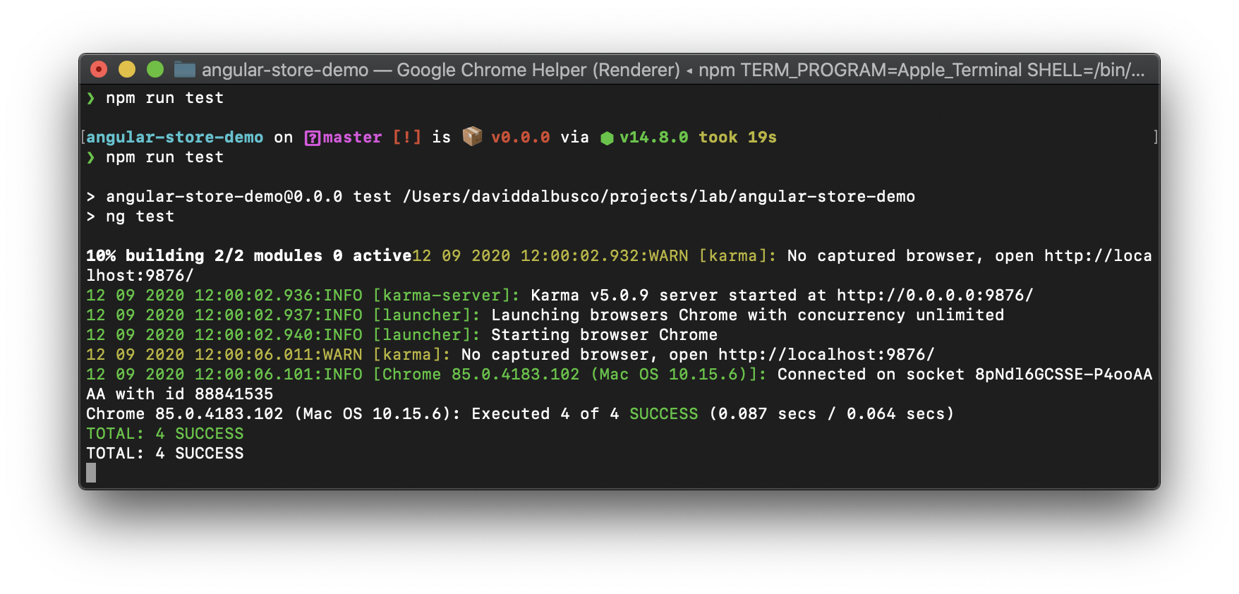Image resolution: width=1239 pixels, height=594 pixels.
Task: Click the '(0.087 secs / 0.064 secs)' timing
Action: pyautogui.click(x=832, y=414)
